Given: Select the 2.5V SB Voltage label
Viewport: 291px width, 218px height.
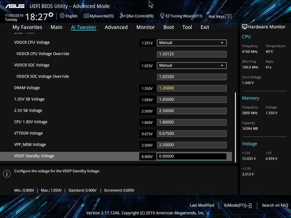Looking at the screenshot, I should [x=28, y=110].
